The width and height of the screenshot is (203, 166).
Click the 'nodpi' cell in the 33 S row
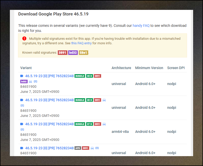pyautogui.click(x=172, y=84)
